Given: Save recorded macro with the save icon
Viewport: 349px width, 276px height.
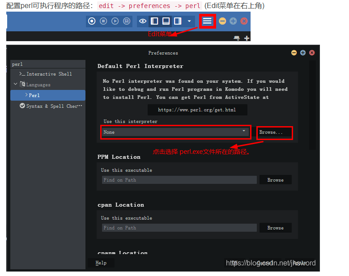Looking at the screenshot, I should [127, 21].
